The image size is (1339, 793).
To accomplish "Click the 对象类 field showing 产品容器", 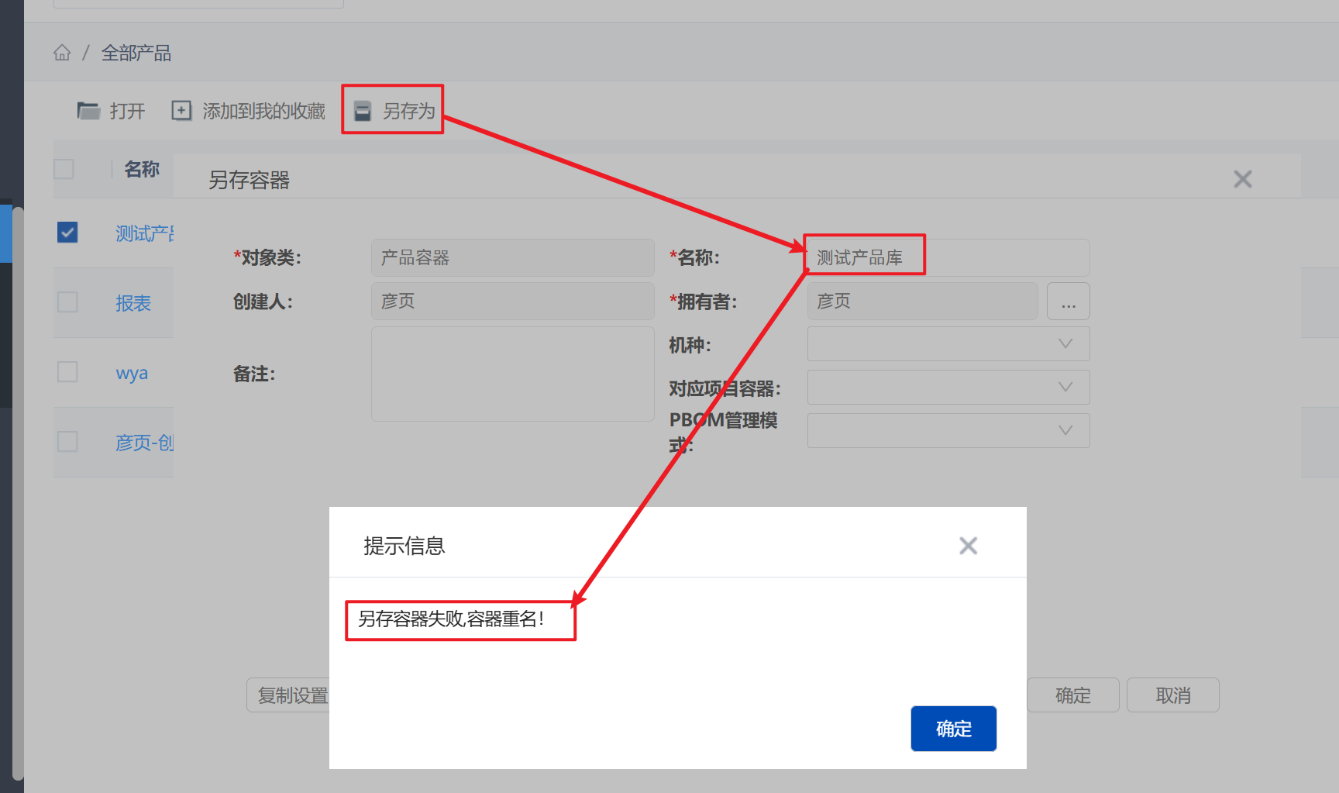I will pos(513,257).
